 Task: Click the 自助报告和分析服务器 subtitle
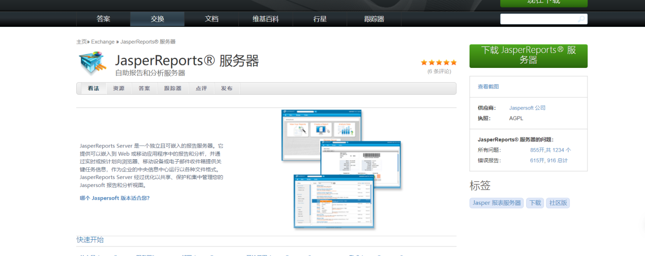tap(150, 73)
